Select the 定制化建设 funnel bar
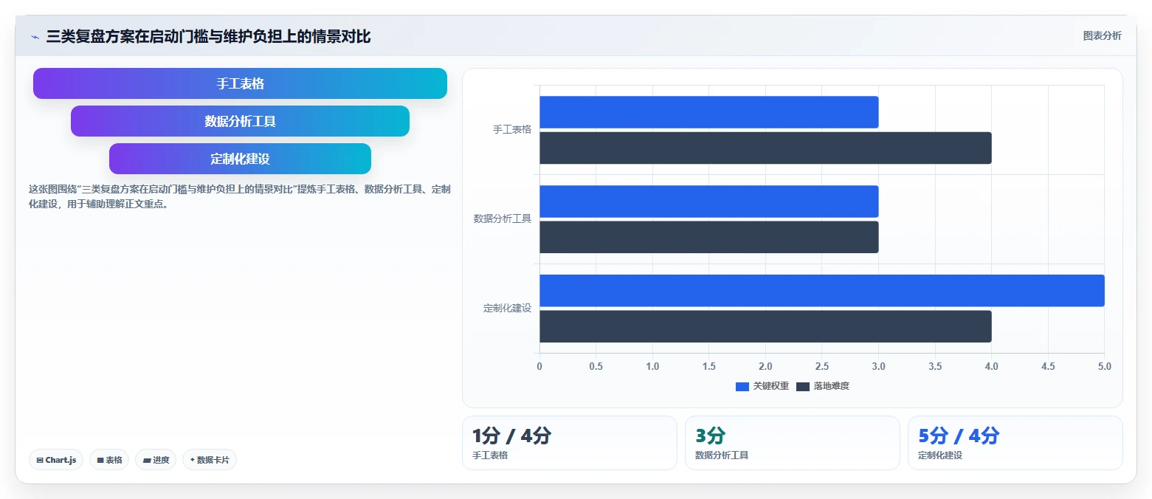The image size is (1152, 499). coord(240,159)
